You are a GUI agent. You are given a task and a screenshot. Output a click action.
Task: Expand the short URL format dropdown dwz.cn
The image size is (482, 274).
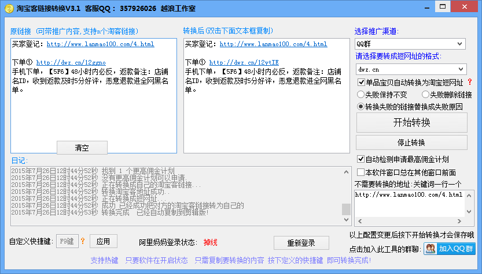pyautogui.click(x=410, y=69)
